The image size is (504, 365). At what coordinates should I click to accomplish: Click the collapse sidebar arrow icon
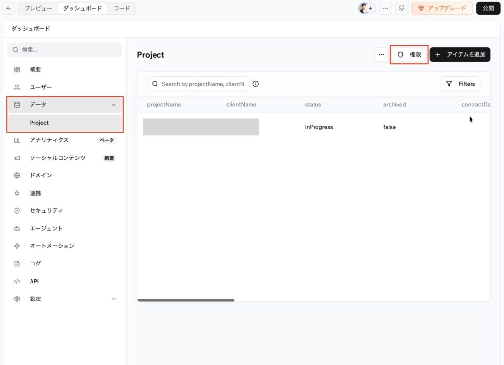pyautogui.click(x=9, y=8)
